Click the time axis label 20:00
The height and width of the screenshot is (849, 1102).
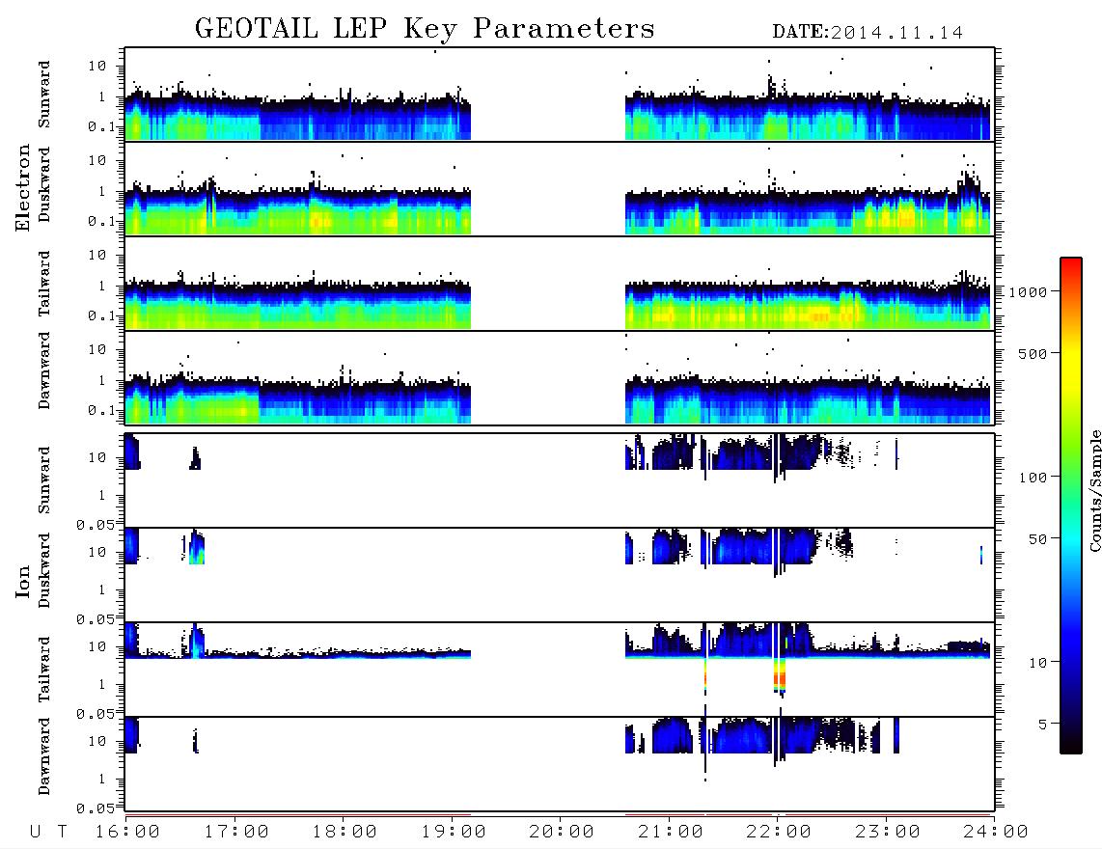[x=562, y=833]
